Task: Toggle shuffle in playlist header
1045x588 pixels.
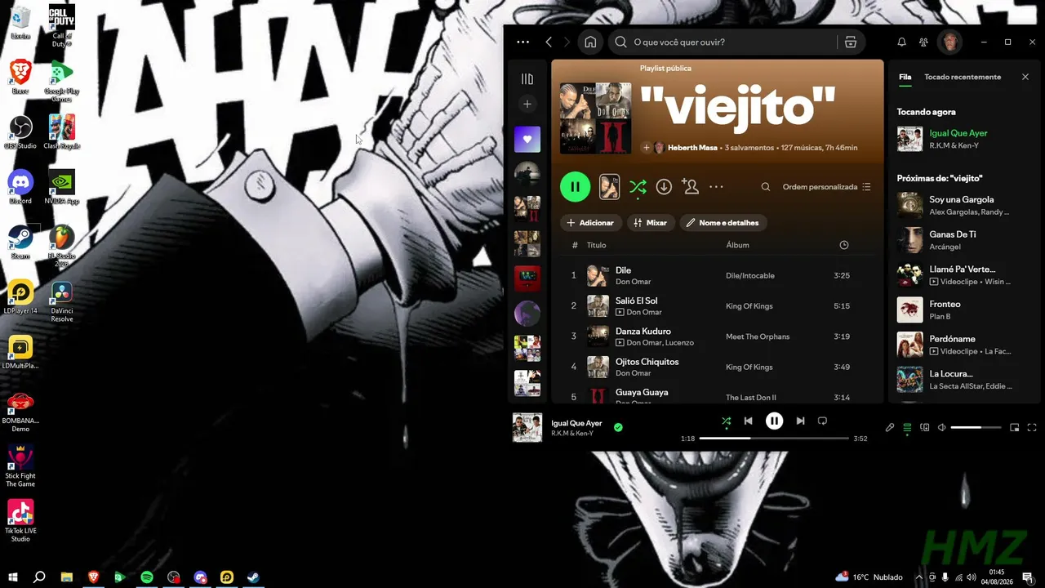Action: coord(638,187)
